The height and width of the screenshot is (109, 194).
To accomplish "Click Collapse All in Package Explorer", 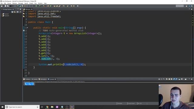I will (x=12, y=12).
